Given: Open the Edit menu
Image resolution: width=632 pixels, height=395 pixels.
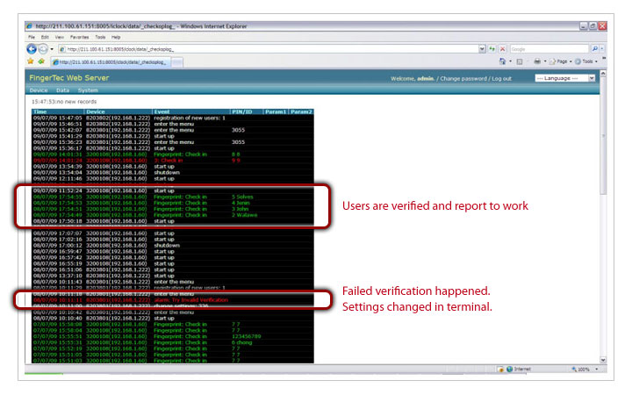Looking at the screenshot, I should 45,37.
